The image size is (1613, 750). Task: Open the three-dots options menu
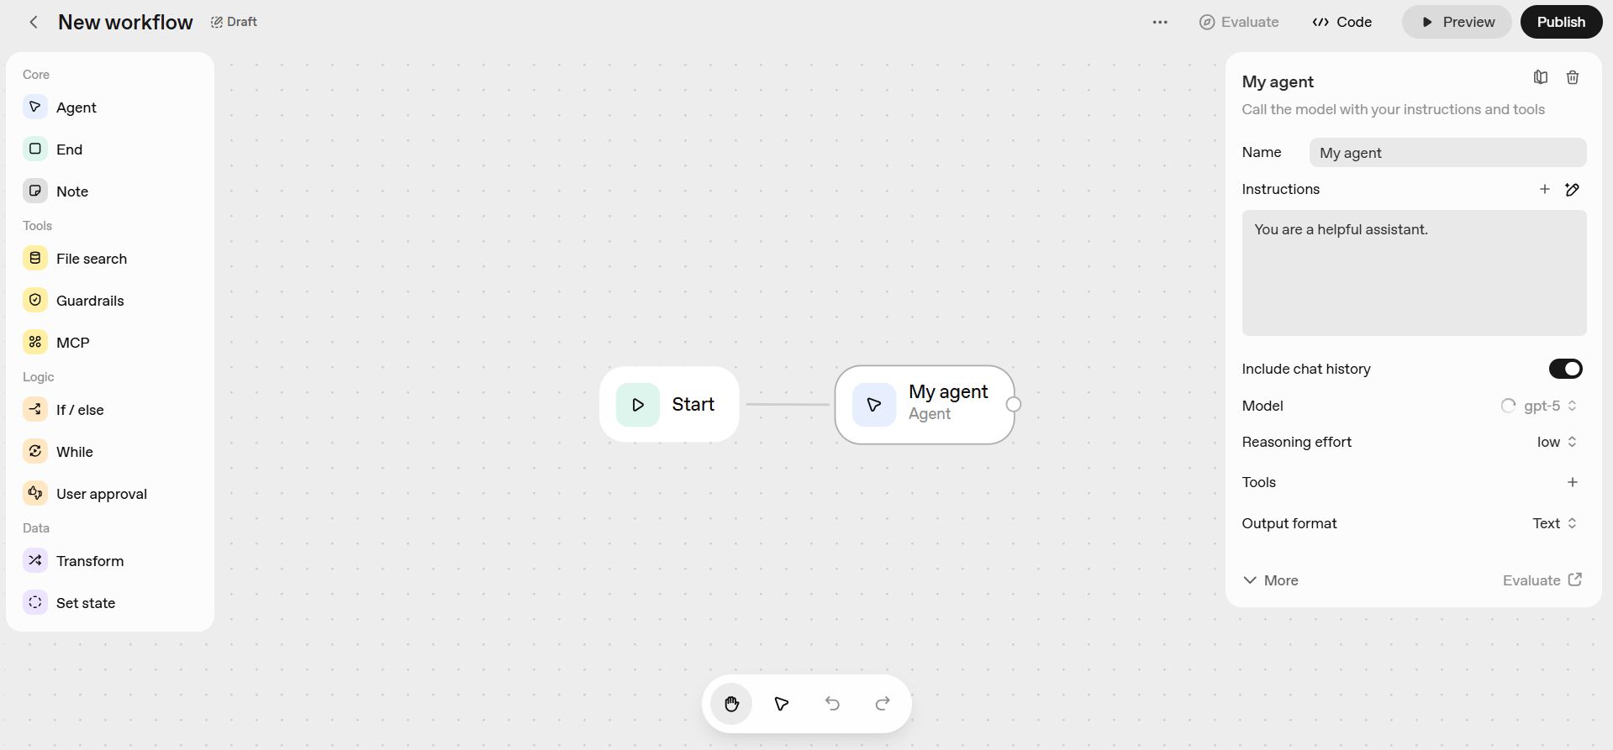(1160, 23)
